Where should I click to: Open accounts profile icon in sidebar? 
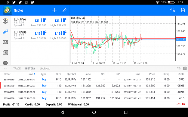click(5, 21)
